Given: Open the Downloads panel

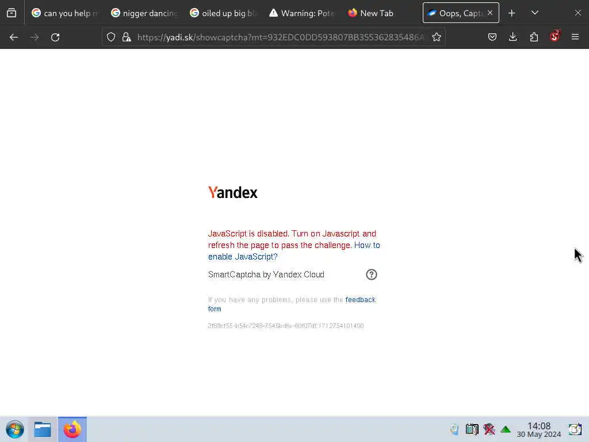Looking at the screenshot, I should click(512, 37).
